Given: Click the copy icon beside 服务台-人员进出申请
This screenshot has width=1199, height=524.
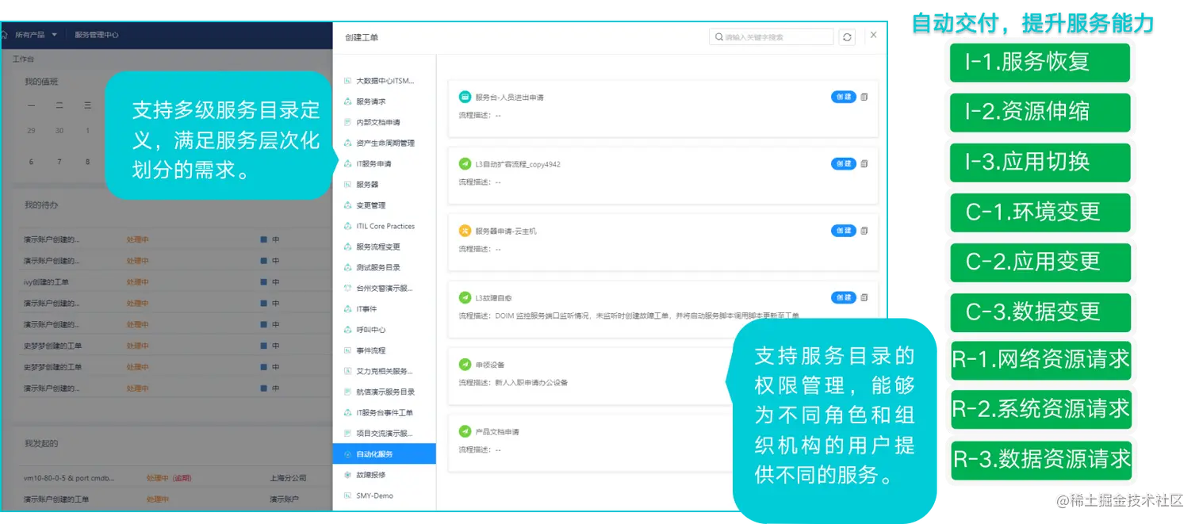Looking at the screenshot, I should tap(864, 97).
